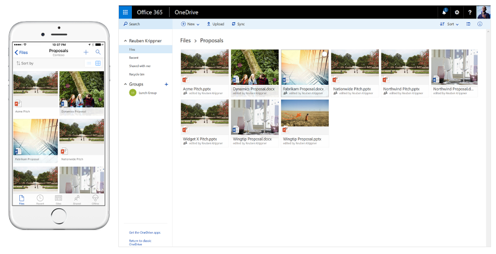
Task: Open the user profile photo menu
Action: (484, 12)
